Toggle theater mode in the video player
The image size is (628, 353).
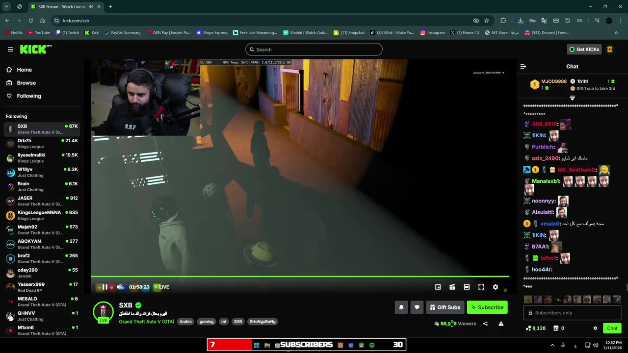pyautogui.click(x=467, y=287)
